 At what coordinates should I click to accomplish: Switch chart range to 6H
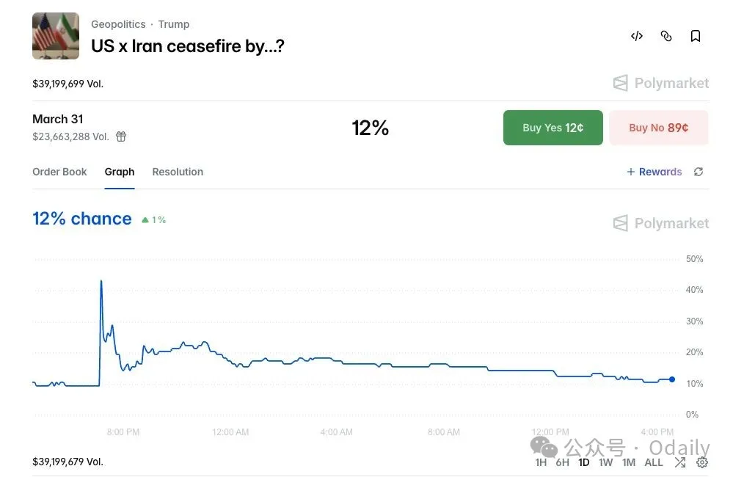tap(562, 462)
